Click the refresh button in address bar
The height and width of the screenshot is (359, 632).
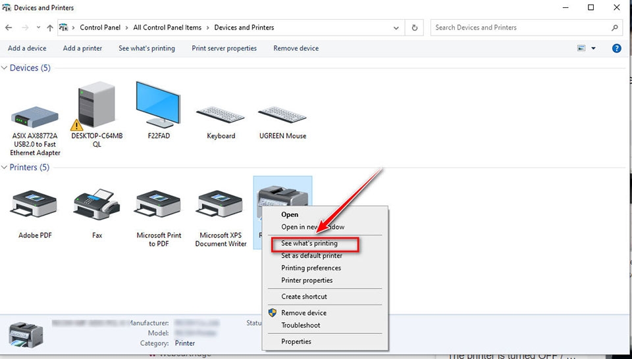tap(414, 28)
